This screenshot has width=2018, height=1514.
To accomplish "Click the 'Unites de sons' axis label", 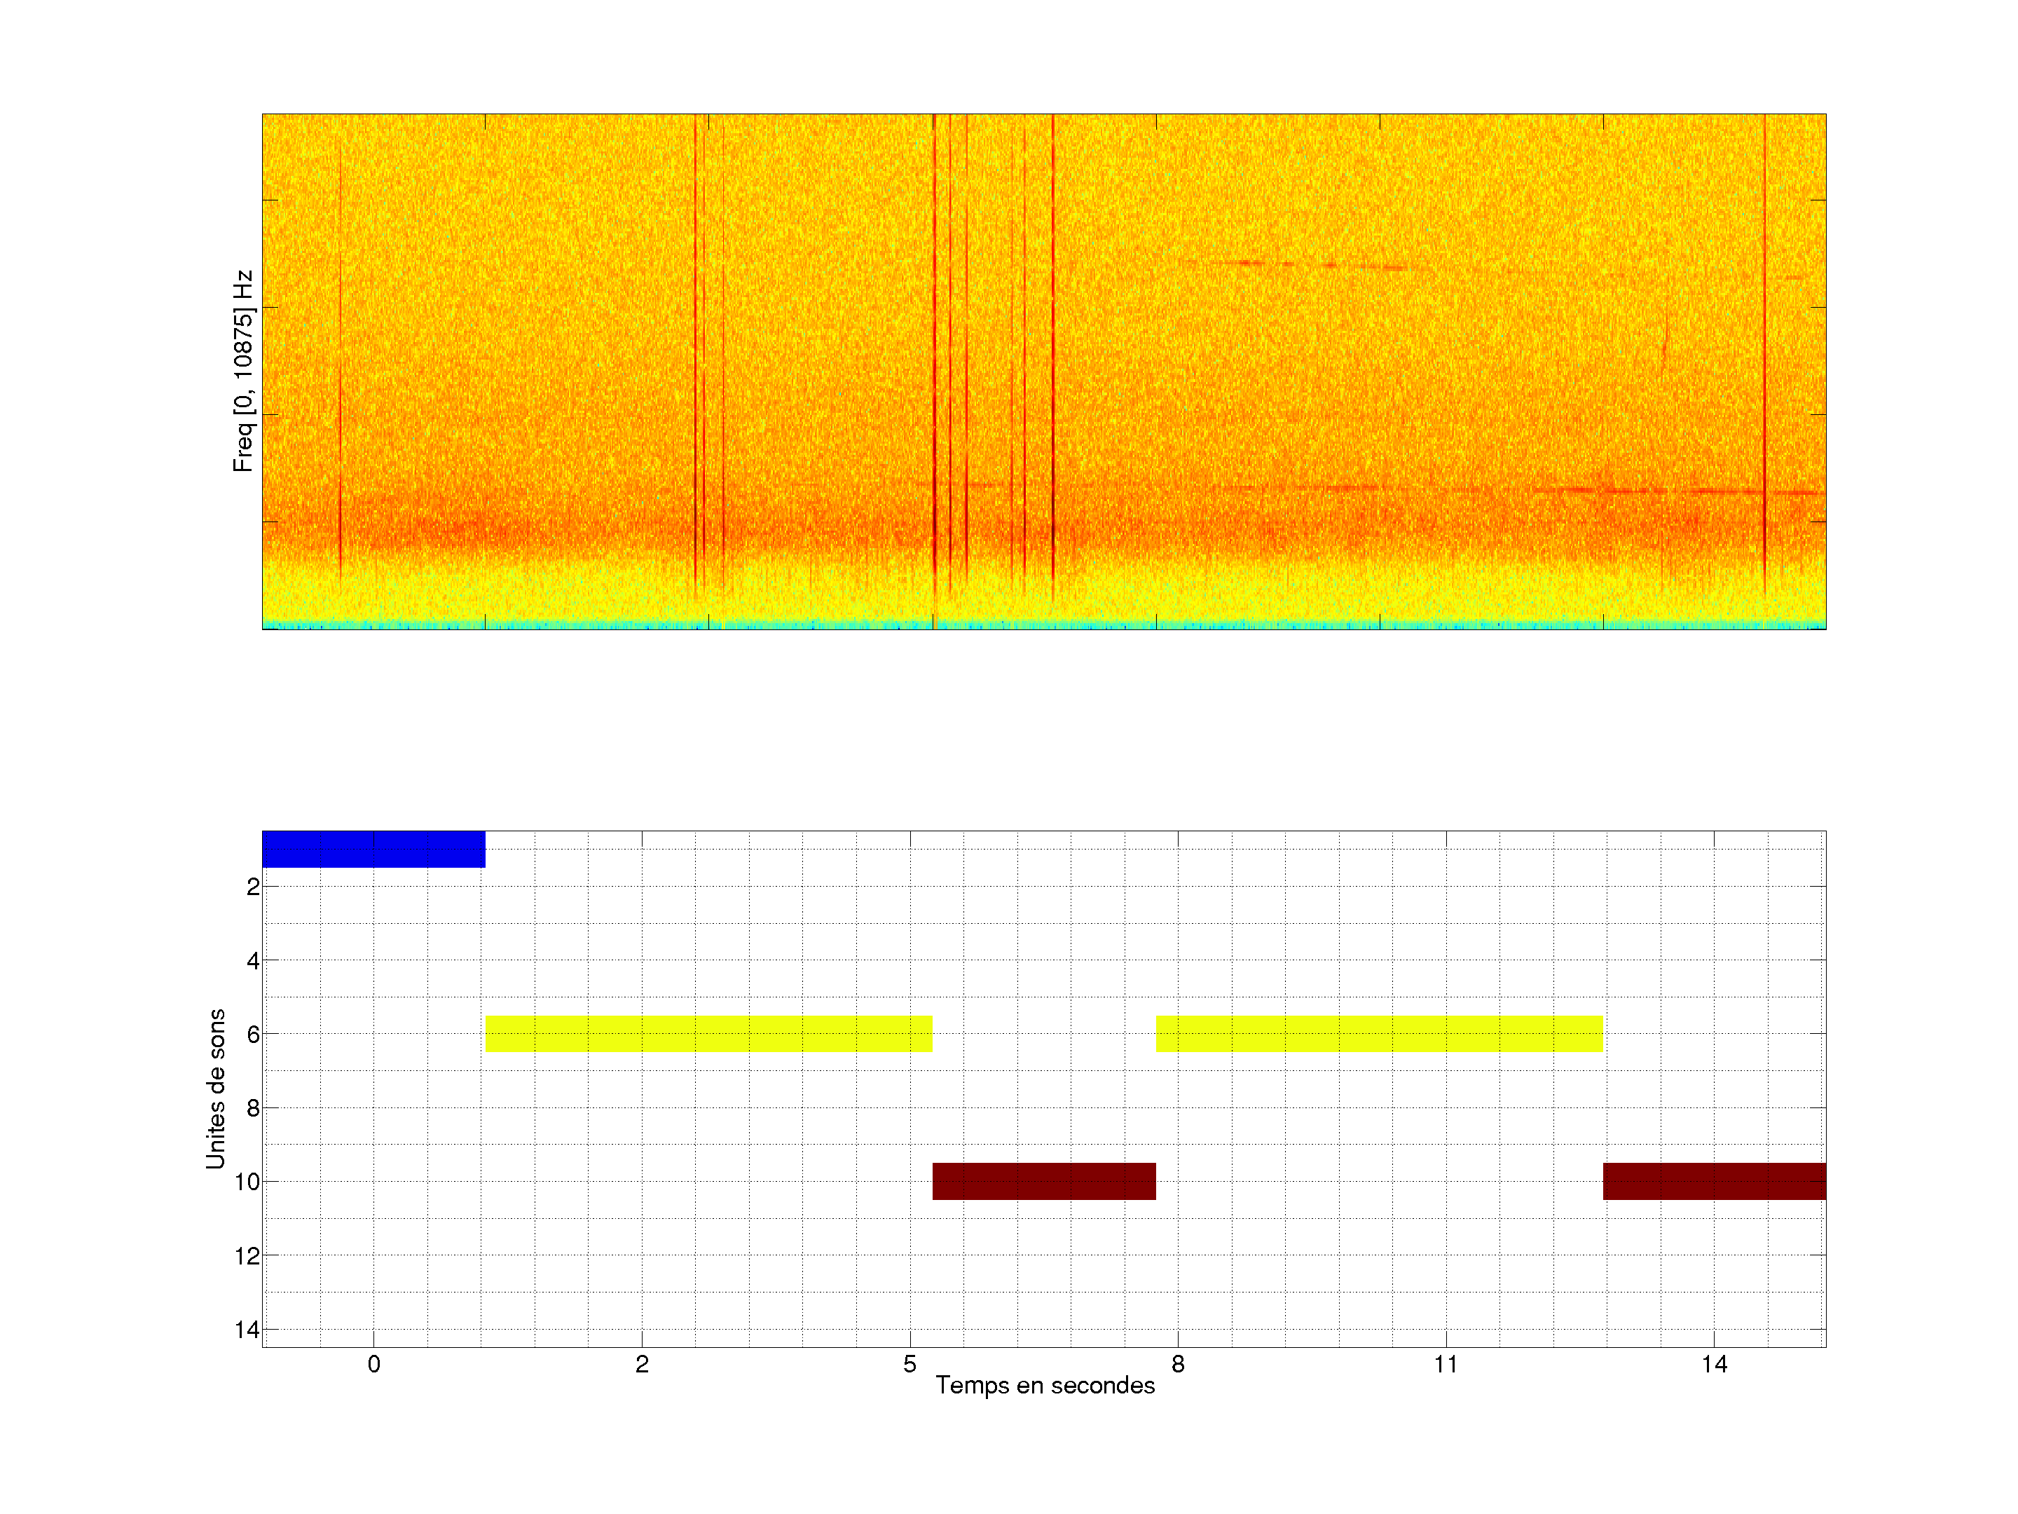I will [215, 1089].
